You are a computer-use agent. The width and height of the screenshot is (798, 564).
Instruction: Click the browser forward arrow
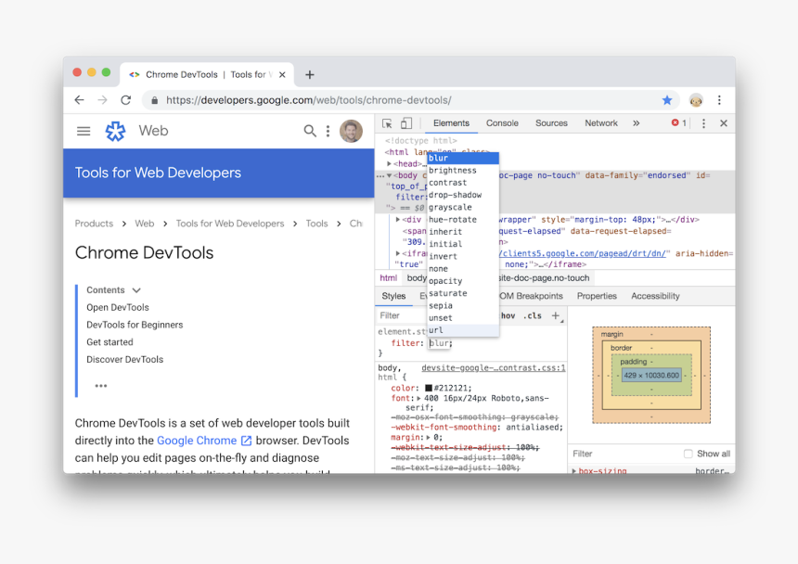[x=103, y=100]
